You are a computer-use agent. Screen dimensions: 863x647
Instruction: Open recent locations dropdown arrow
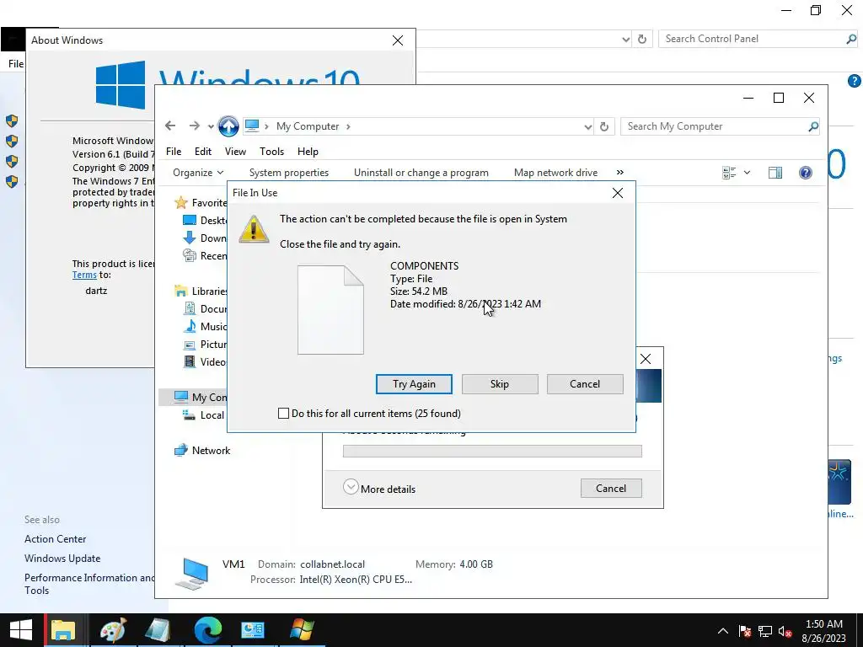click(x=211, y=126)
